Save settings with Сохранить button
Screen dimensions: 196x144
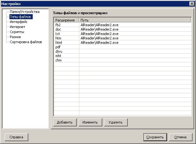coord(155,137)
